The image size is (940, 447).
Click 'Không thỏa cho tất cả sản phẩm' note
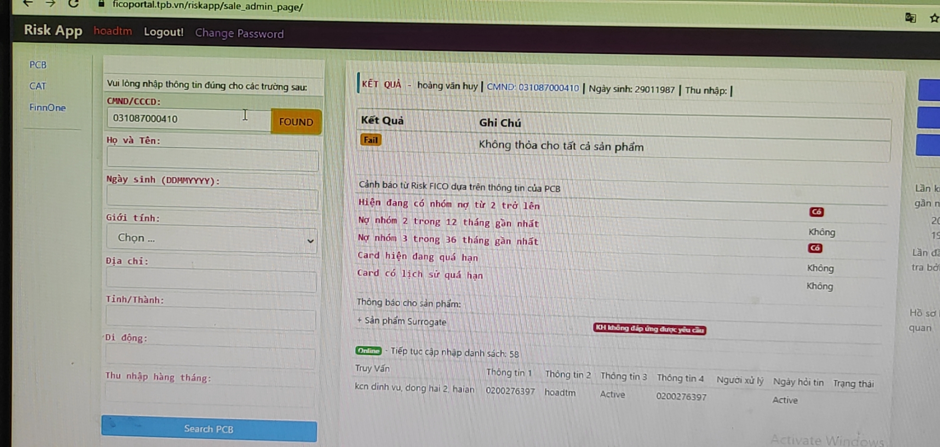point(561,146)
